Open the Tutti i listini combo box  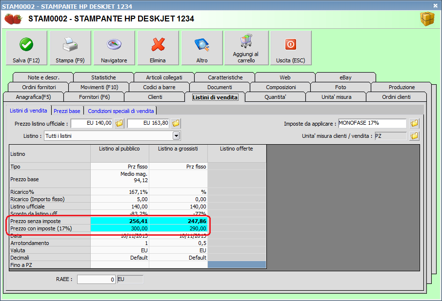coord(112,136)
